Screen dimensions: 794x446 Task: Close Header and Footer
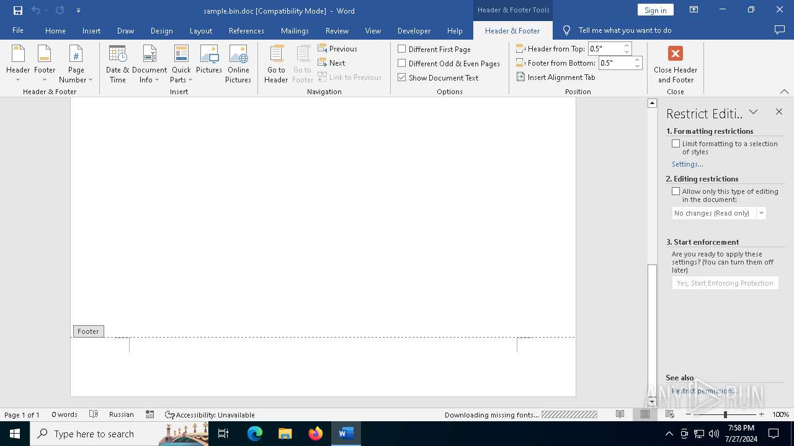(x=676, y=64)
